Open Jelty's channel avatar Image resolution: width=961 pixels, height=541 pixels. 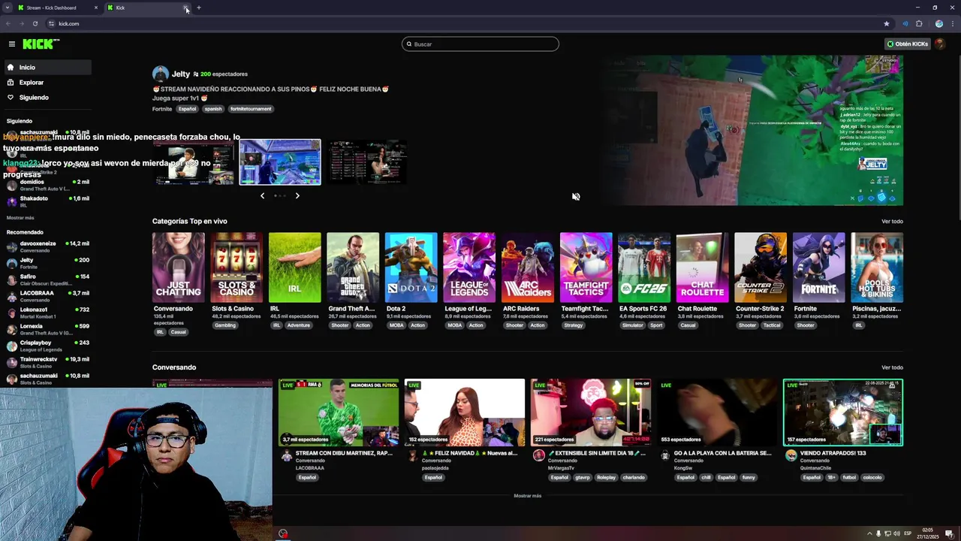[x=160, y=74]
